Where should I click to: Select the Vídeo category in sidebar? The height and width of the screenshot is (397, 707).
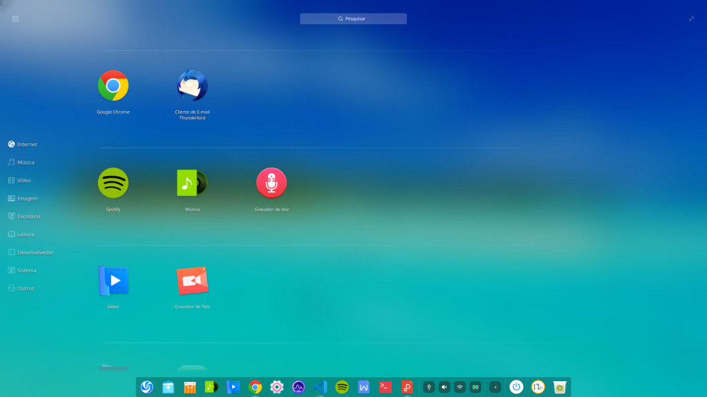tap(19, 181)
